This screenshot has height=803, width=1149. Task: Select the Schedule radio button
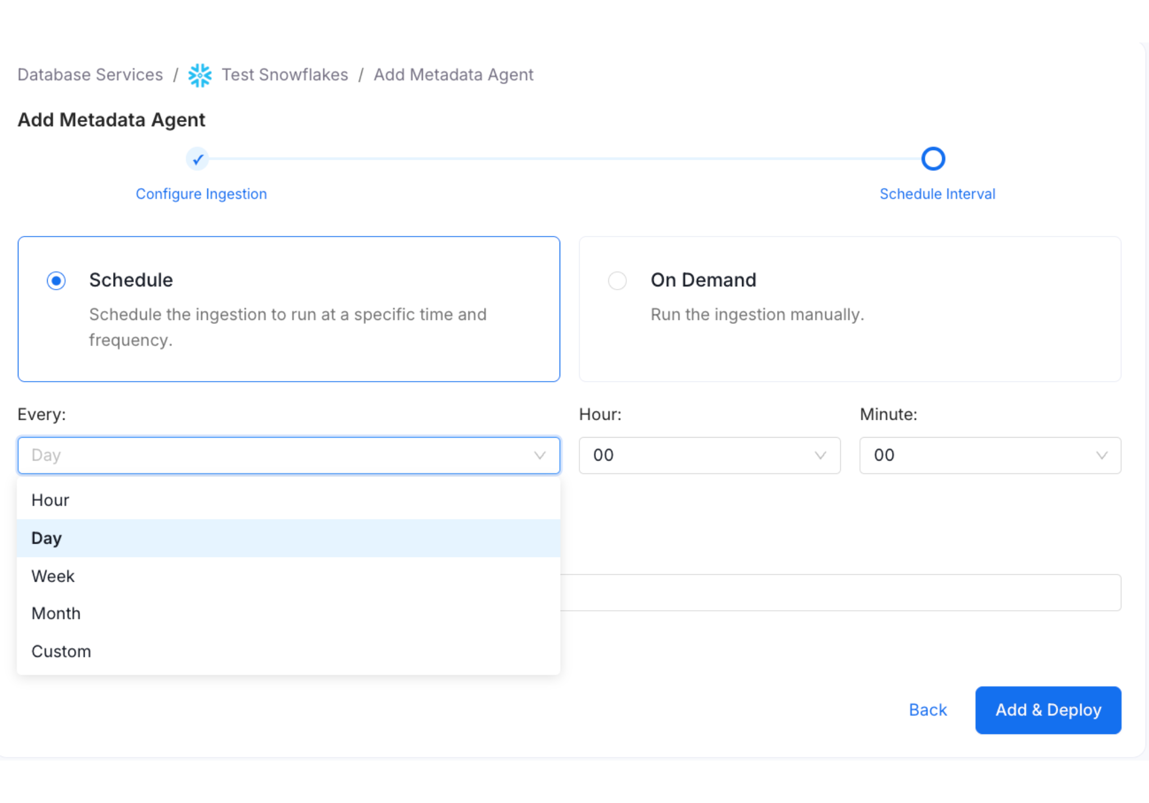pyautogui.click(x=56, y=280)
